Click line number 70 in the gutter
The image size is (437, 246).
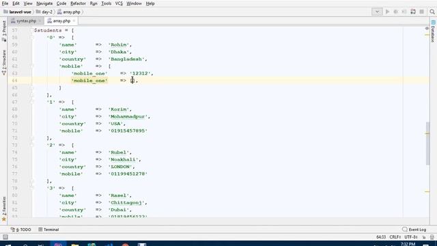[14, 124]
